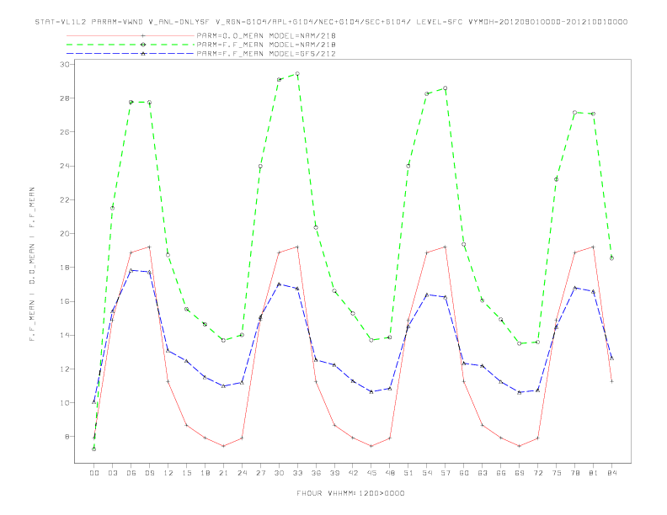This screenshot has height=515, width=667.
Task: Click y-axis tick label 28
Action: pos(66,98)
